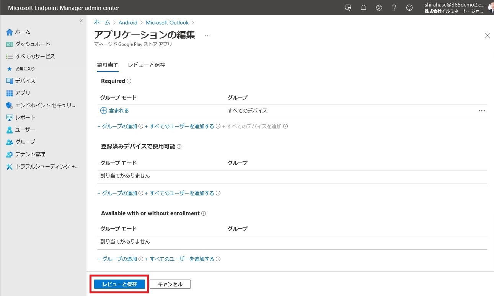Click the デバイス monitor icon
The height and width of the screenshot is (296, 494).
pos(10,81)
